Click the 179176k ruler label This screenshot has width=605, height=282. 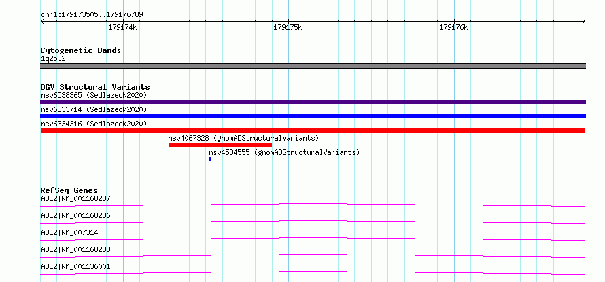(x=453, y=28)
